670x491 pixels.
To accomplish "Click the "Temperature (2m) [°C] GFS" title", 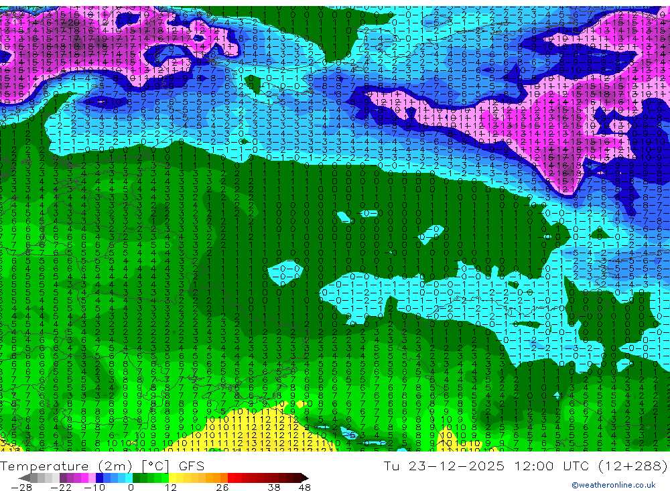I will click(102, 466).
